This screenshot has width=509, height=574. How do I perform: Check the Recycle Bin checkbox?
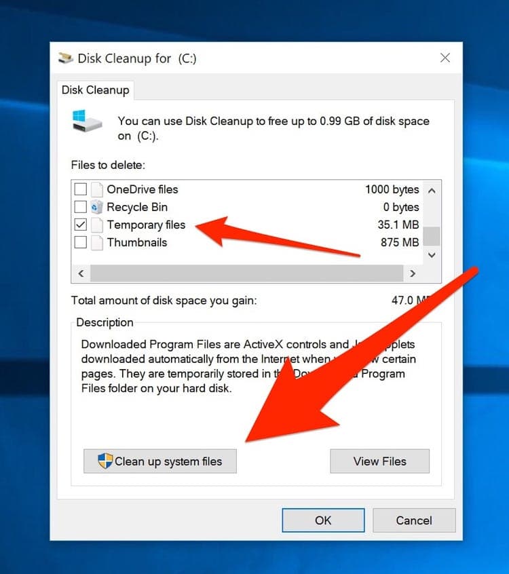[x=81, y=207]
